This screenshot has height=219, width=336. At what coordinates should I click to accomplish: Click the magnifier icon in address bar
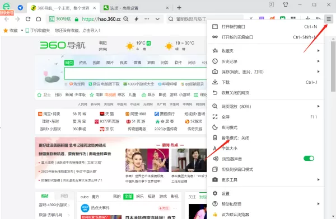pyautogui.click(x=126, y=19)
